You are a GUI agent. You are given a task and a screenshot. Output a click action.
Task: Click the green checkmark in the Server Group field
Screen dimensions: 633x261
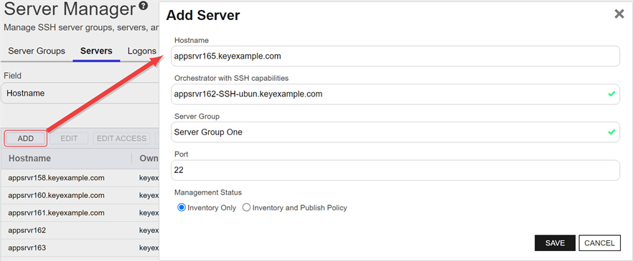pyautogui.click(x=611, y=132)
